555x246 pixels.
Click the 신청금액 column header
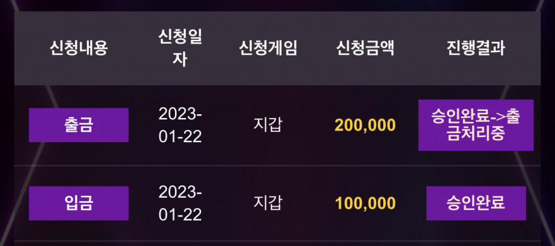pyautogui.click(x=365, y=48)
